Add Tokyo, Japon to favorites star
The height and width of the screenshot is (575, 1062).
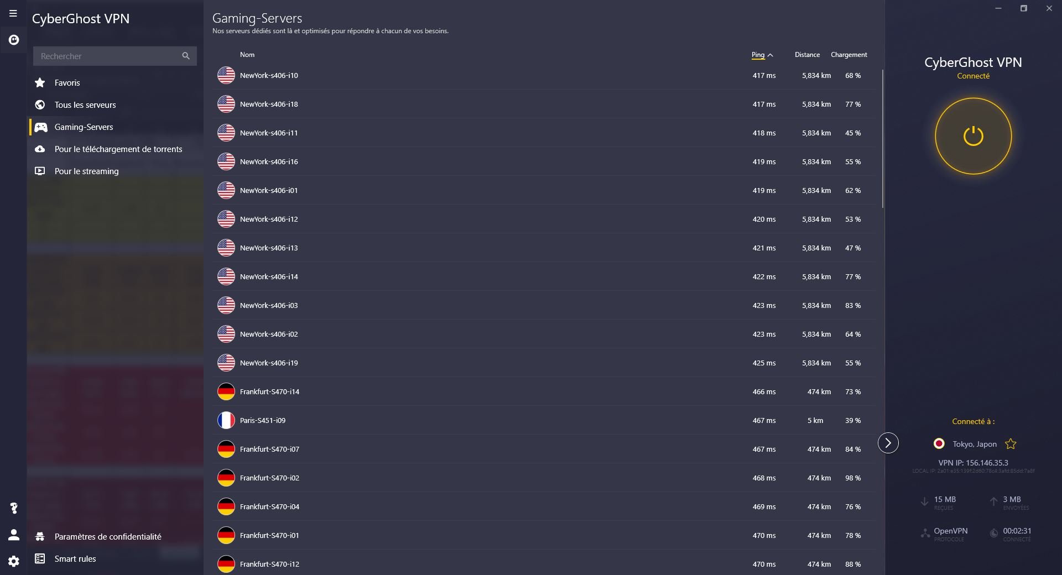[x=1011, y=444]
